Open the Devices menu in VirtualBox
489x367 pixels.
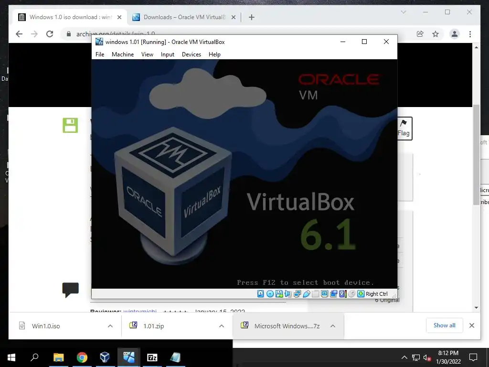point(191,54)
